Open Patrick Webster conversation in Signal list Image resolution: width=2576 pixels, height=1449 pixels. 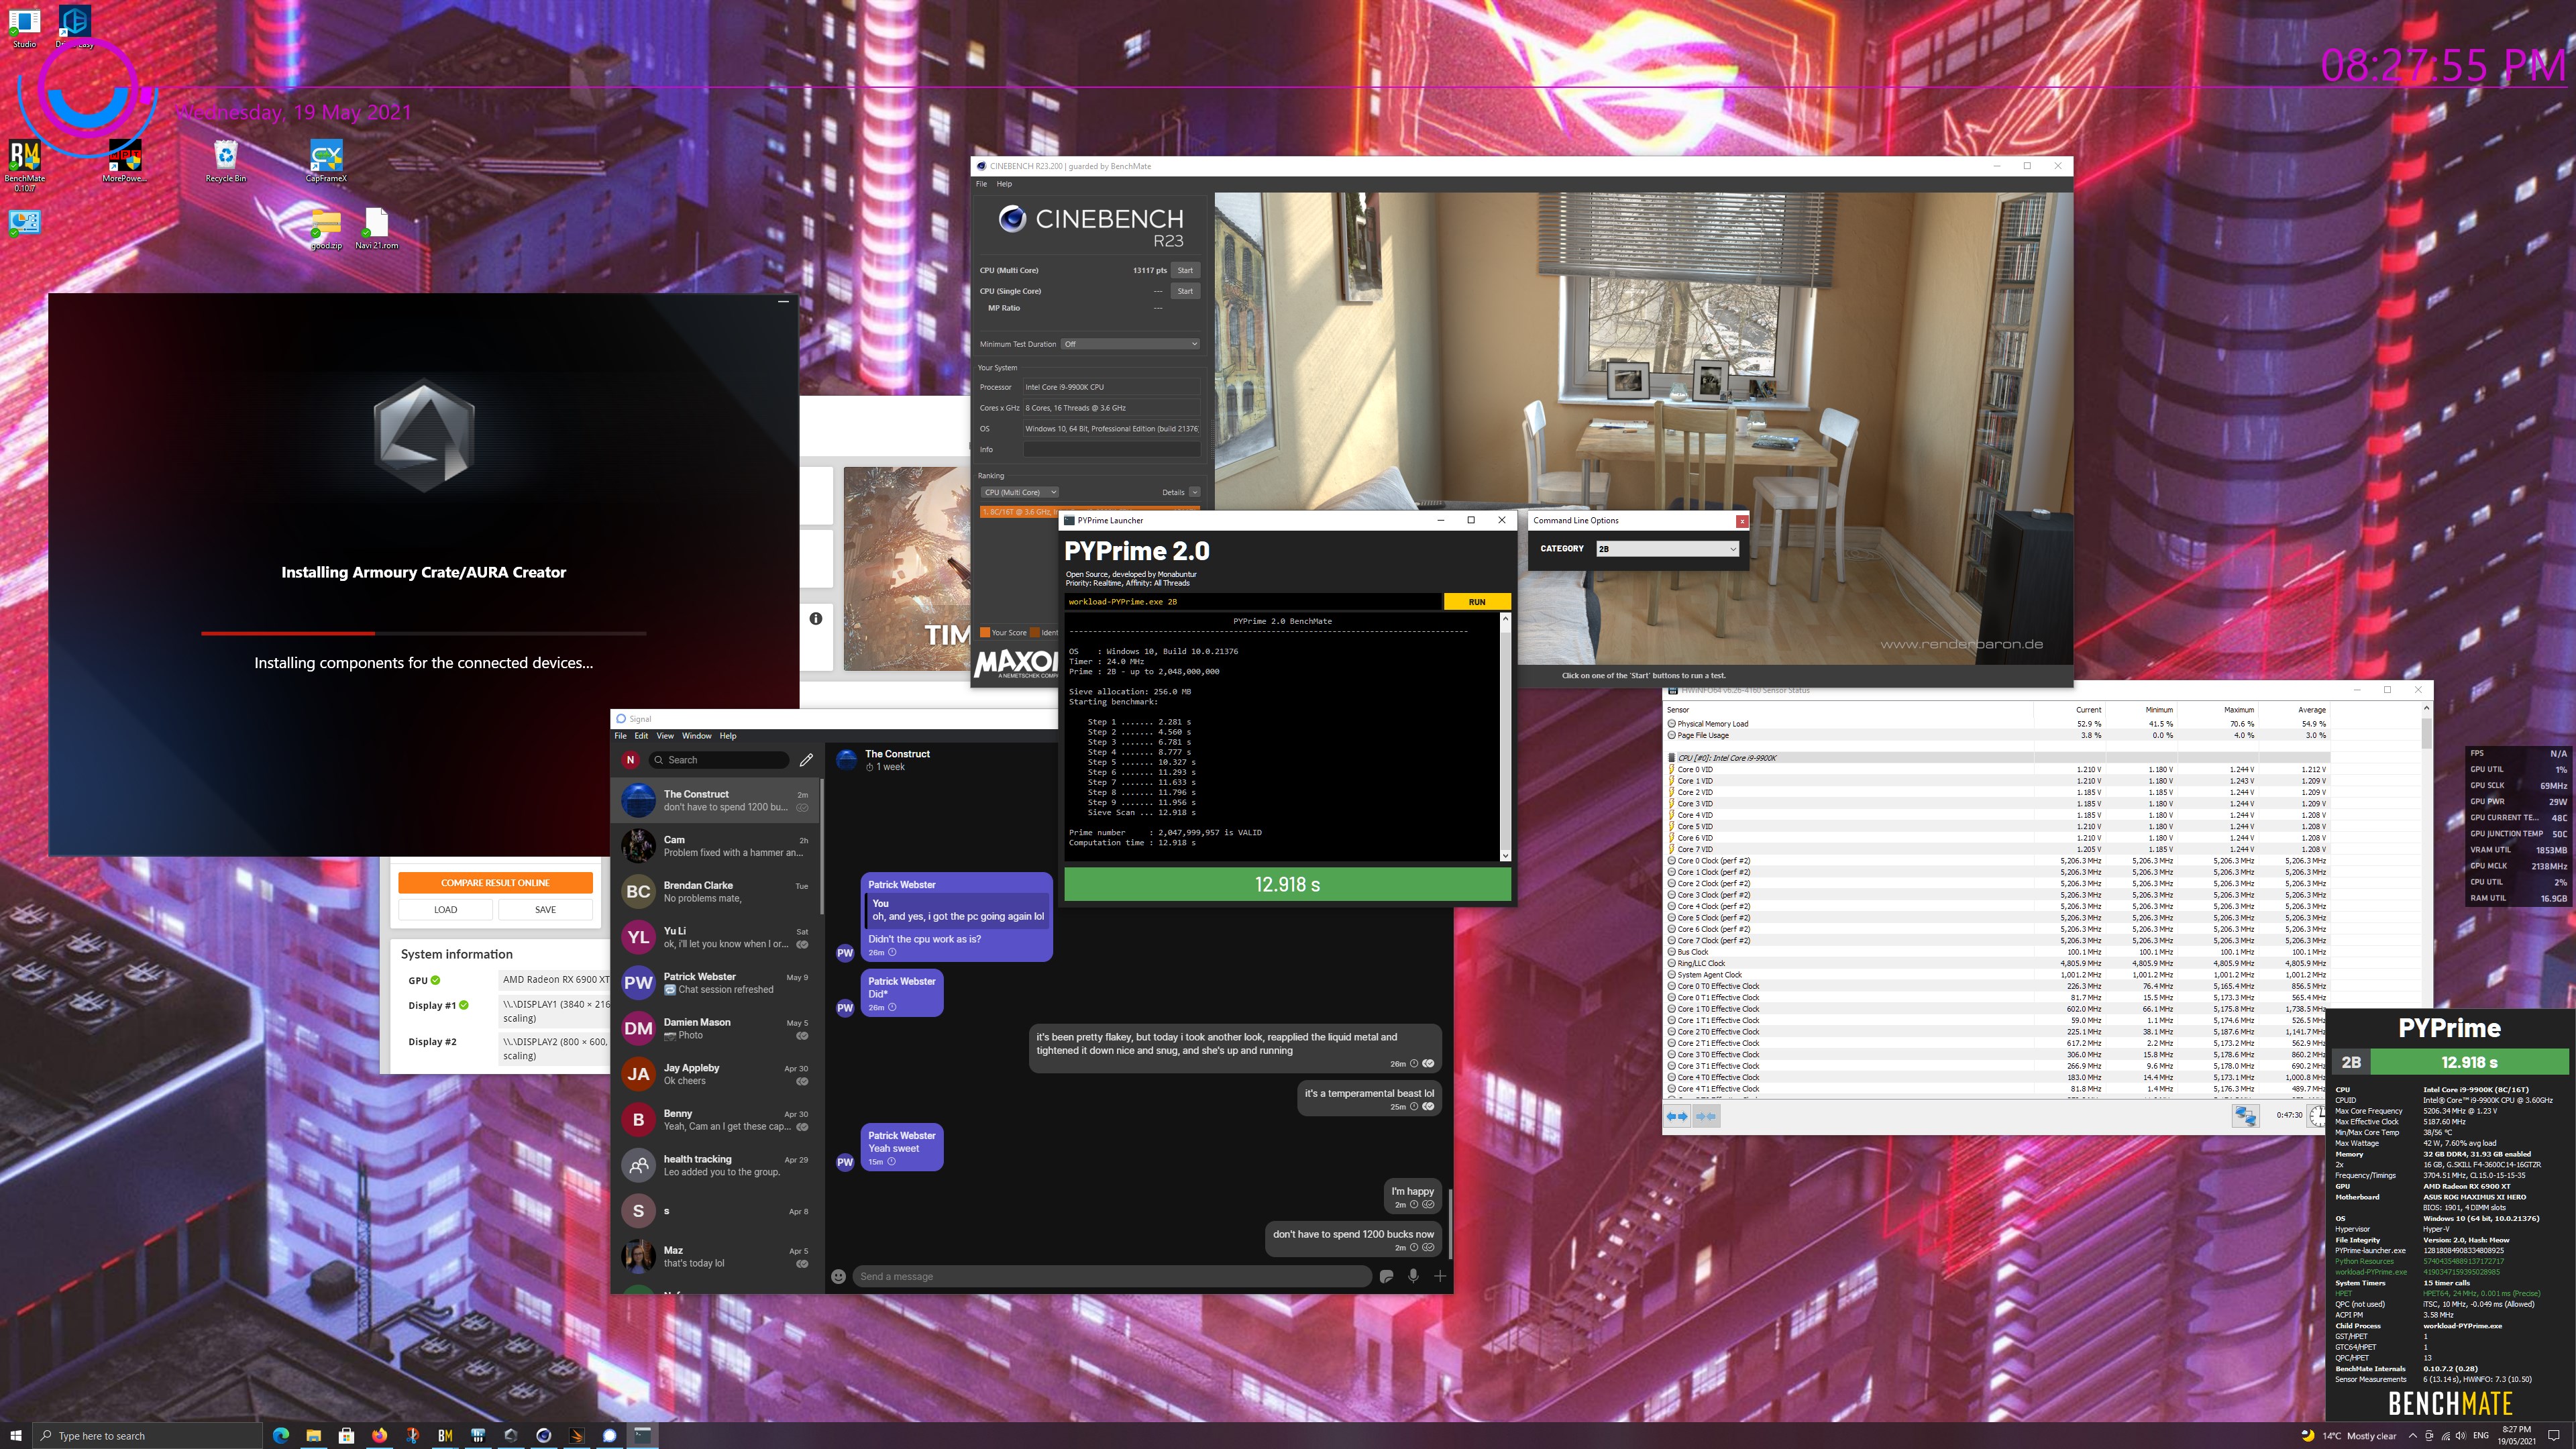pyautogui.click(x=717, y=983)
